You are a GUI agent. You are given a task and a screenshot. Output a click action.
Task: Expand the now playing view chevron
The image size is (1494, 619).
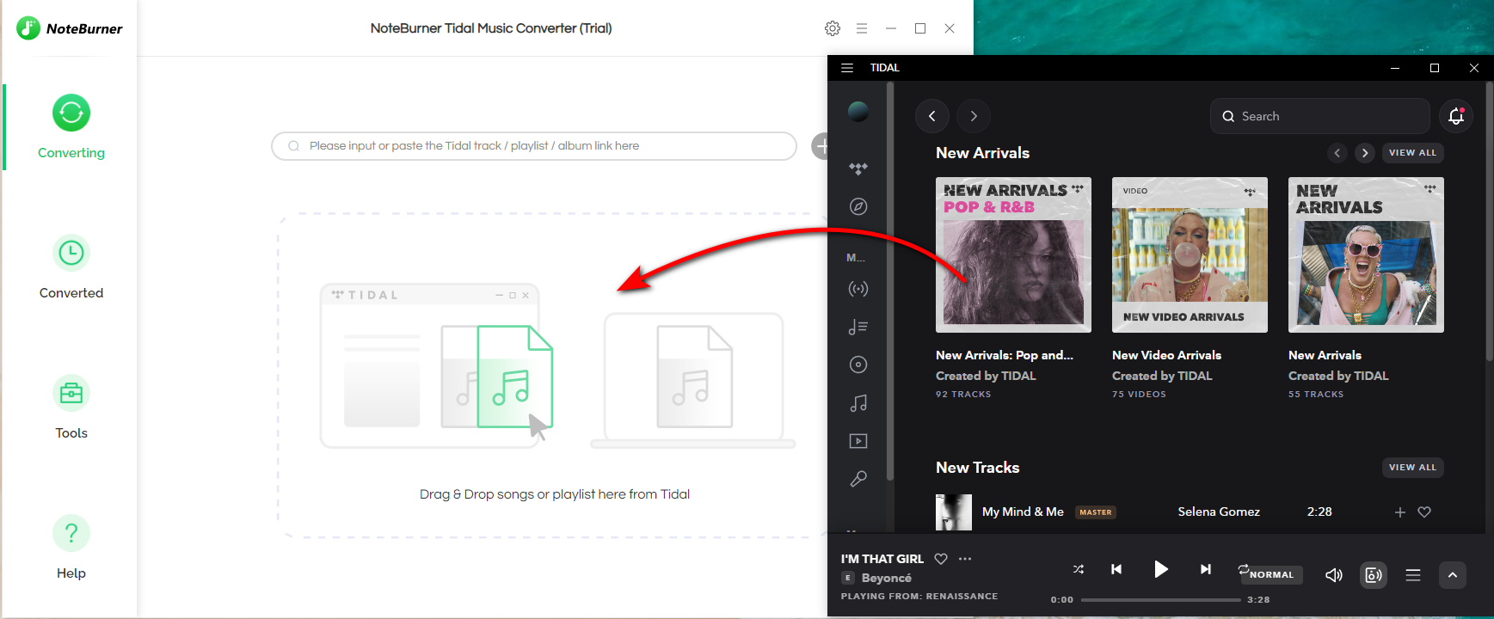point(1452,575)
